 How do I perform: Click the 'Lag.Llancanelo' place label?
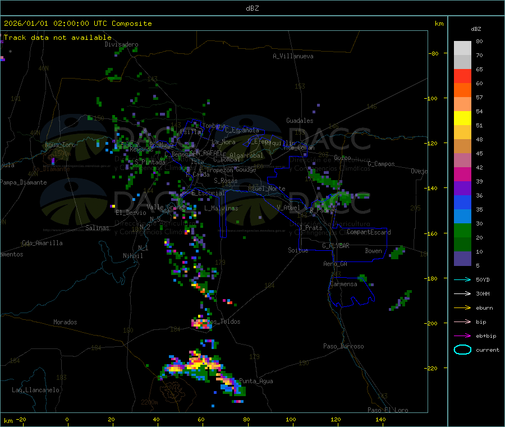(x=35, y=391)
